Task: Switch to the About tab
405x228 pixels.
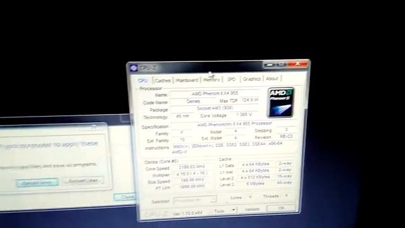Action: click(x=272, y=79)
